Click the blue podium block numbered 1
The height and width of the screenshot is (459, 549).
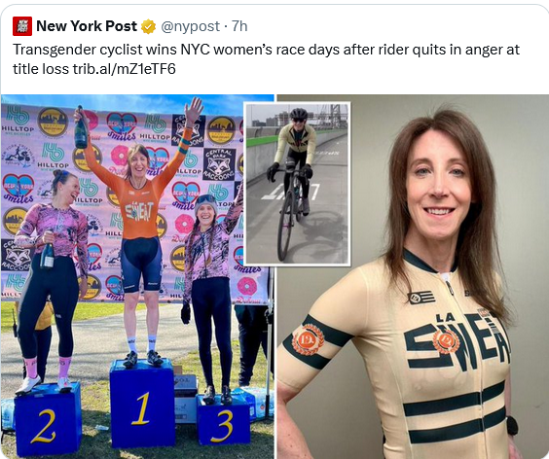point(142,404)
